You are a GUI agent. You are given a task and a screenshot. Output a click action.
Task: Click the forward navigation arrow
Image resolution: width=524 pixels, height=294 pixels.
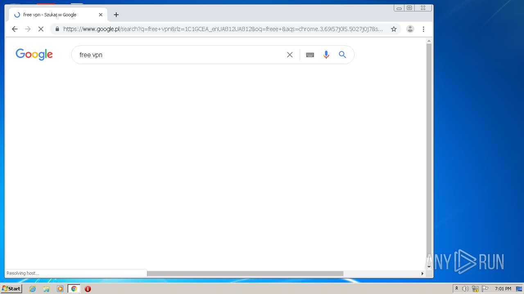tap(28, 29)
